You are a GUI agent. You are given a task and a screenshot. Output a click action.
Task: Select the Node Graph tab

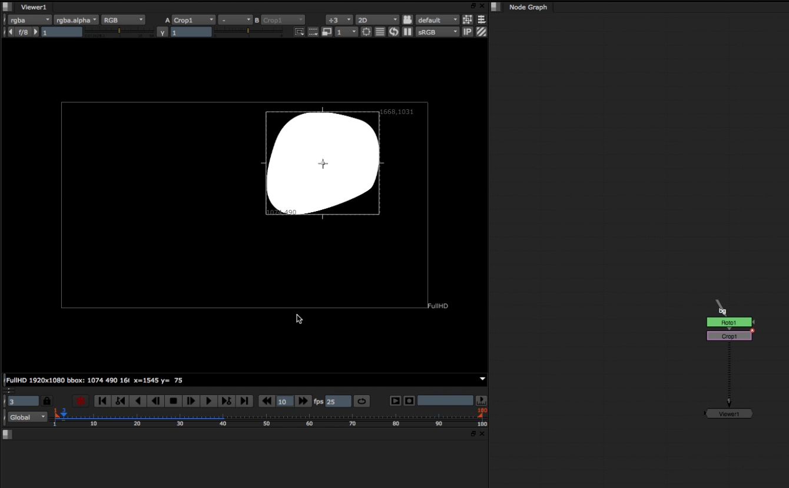(x=528, y=7)
